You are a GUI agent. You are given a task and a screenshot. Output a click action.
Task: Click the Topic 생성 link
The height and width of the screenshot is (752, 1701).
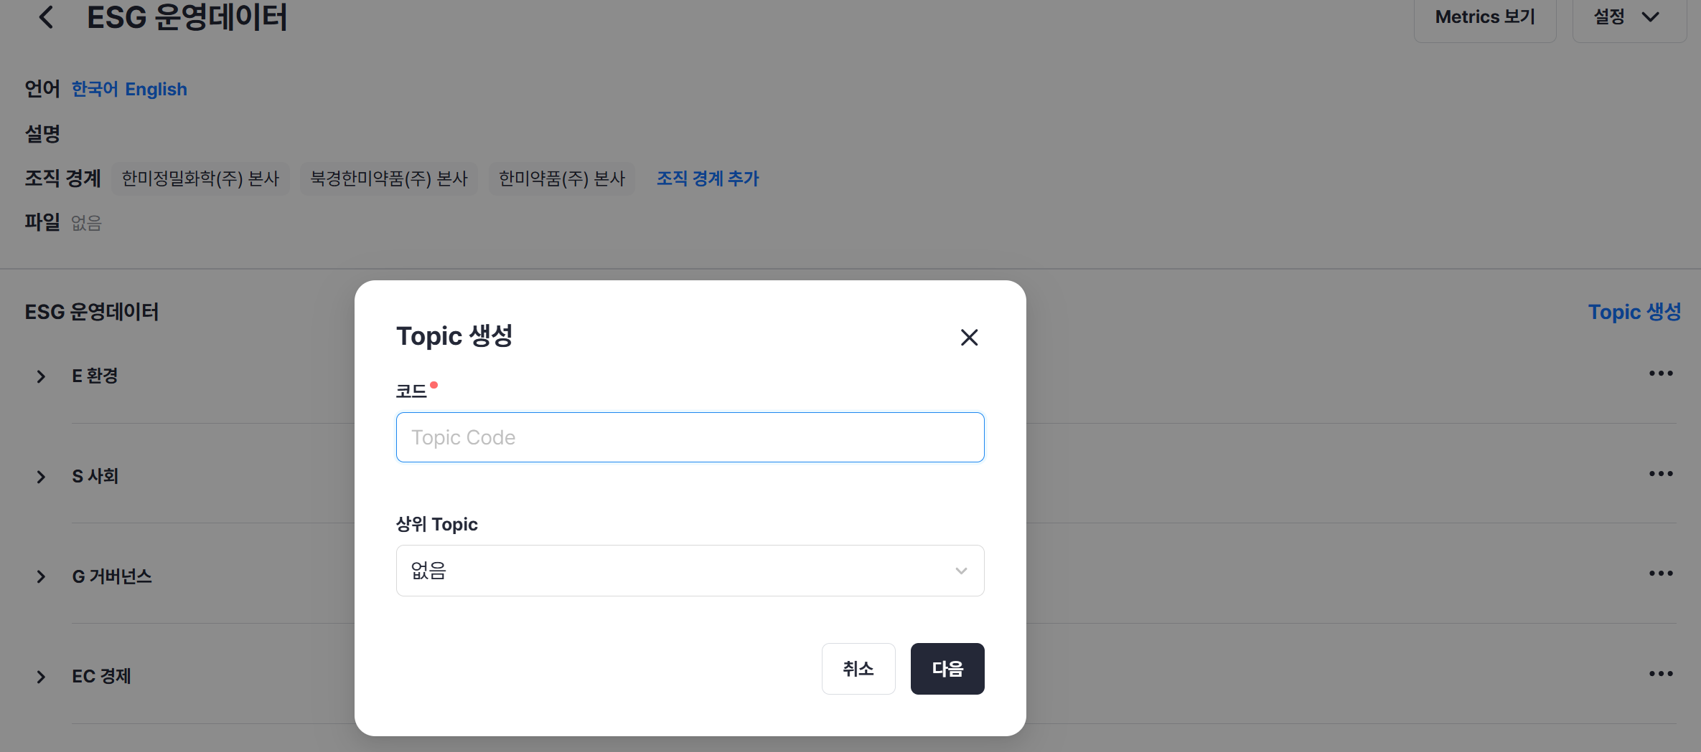(1634, 312)
